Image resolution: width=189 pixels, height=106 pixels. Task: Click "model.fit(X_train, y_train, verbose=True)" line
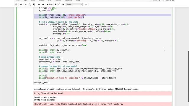click(x=63, y=45)
